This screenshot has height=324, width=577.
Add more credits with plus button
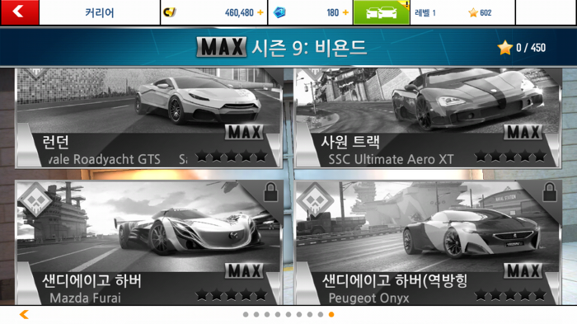coord(260,12)
